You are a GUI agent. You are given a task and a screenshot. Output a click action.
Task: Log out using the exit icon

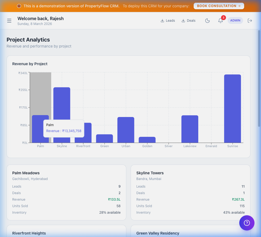(x=250, y=20)
